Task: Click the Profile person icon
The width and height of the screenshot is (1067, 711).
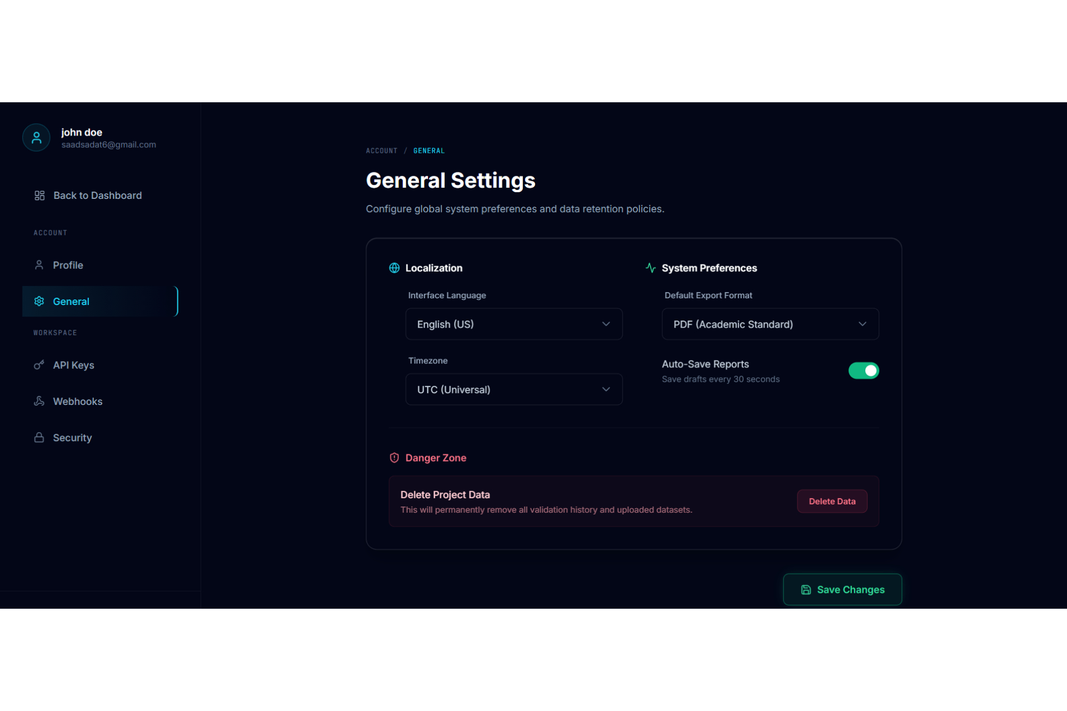Action: (x=39, y=265)
